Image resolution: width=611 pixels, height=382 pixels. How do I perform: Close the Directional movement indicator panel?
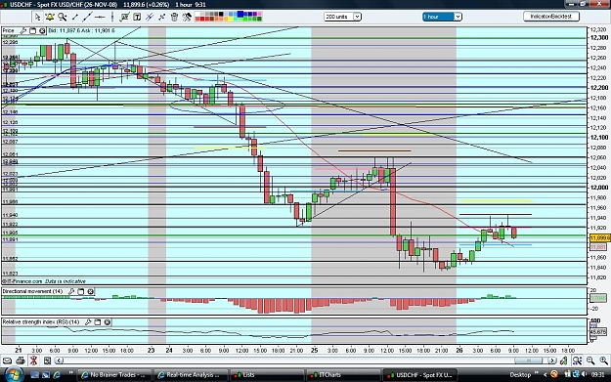point(90,291)
